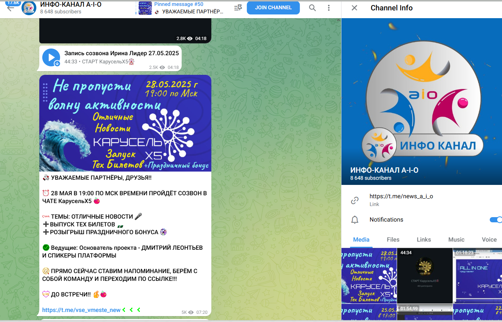Click the text УВАЖАЕМЫЕ ПАРТНЁРЫ, ДРУЗЬЯ!!

(x=101, y=178)
